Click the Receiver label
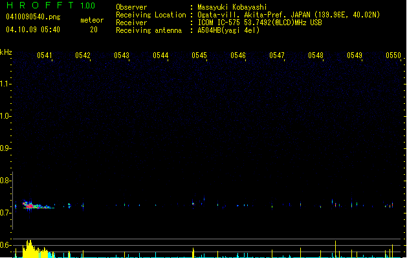The height and width of the screenshot is (258, 407). [x=131, y=23]
